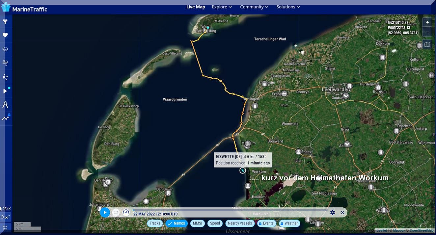The image size is (436, 235).
Task: Click the playback timeline progress bar
Action: point(231,210)
